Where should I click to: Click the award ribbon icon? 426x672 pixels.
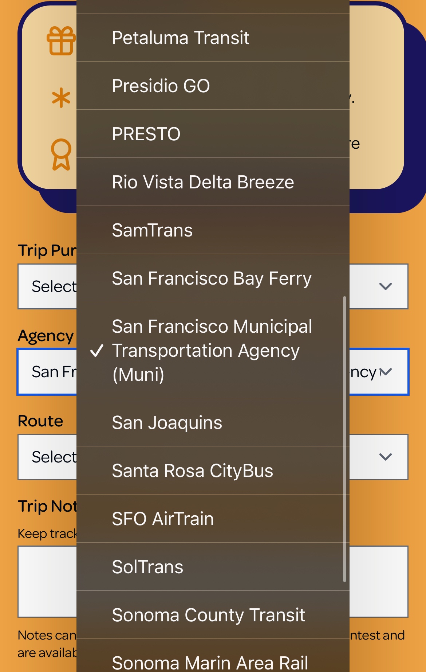pyautogui.click(x=61, y=154)
